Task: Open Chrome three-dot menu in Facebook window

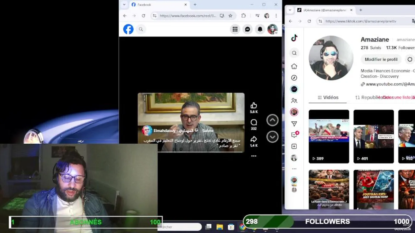Action: coord(276,16)
